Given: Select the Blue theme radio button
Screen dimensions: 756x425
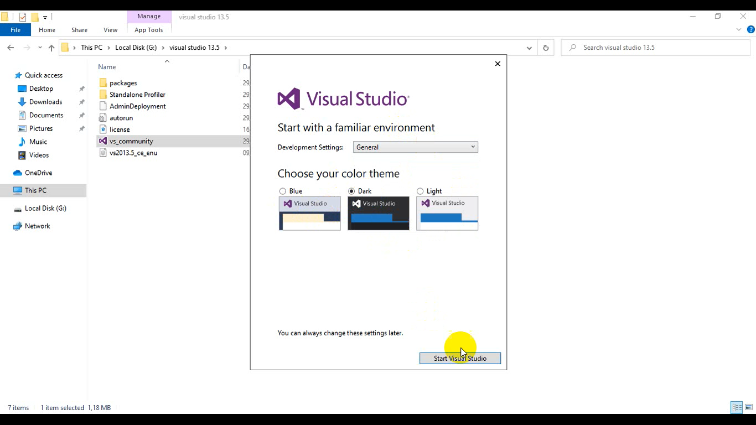Looking at the screenshot, I should coord(283,191).
